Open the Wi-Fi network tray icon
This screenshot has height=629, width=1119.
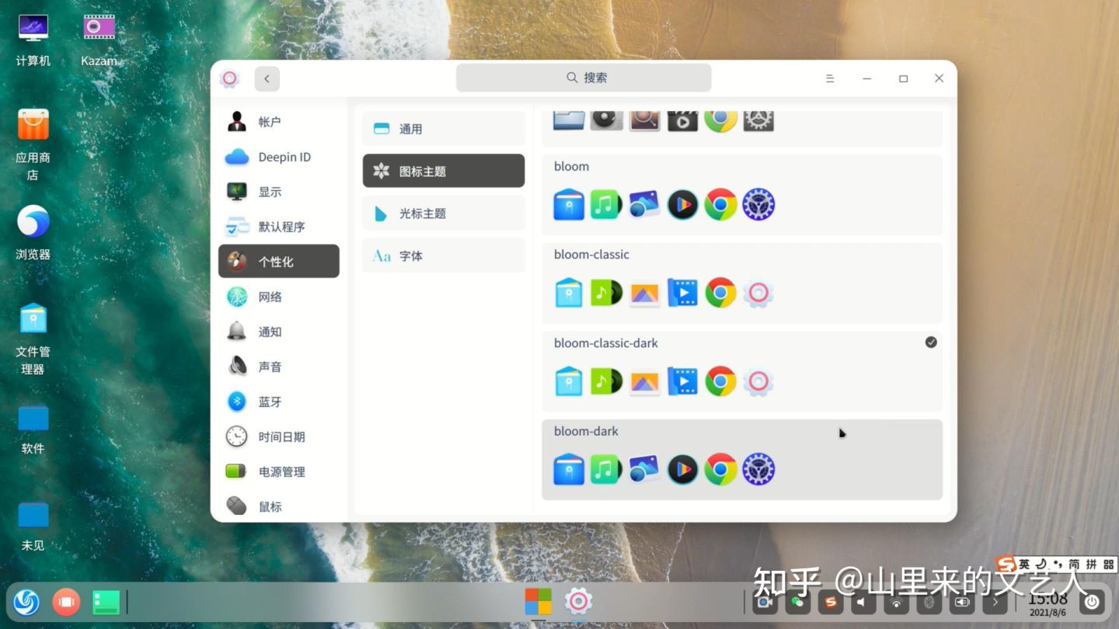896,602
